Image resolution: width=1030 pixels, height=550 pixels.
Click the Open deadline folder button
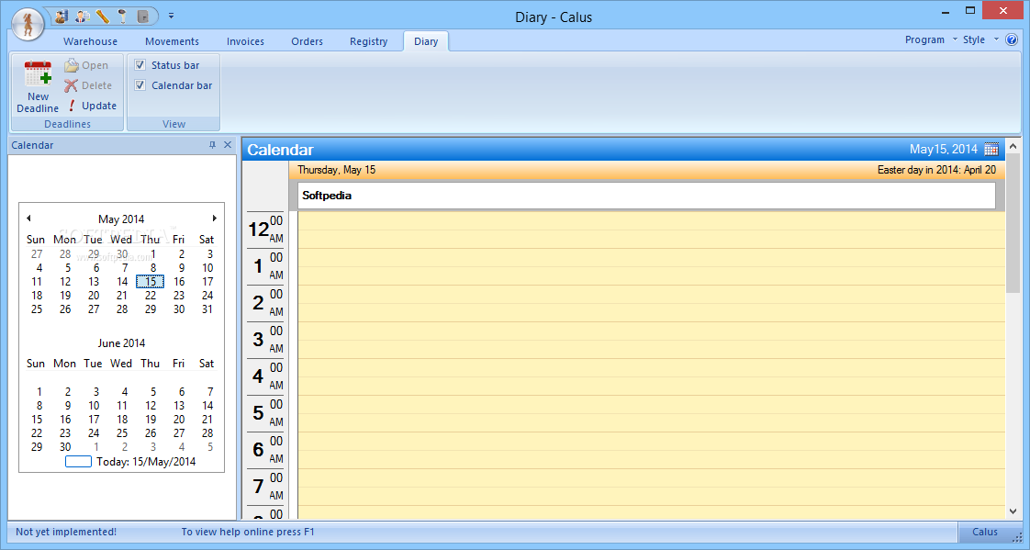point(86,65)
